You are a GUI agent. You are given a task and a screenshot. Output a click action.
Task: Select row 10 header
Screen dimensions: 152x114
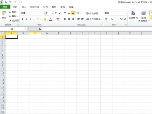tap(3, 69)
